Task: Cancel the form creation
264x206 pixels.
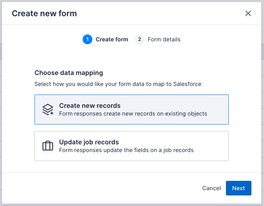Action: [x=211, y=188]
